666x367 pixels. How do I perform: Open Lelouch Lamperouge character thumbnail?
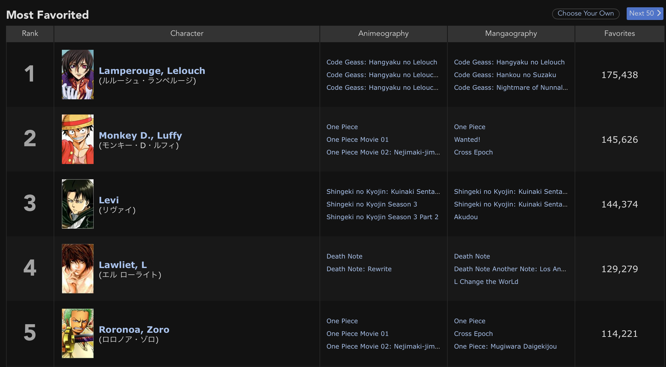point(78,75)
